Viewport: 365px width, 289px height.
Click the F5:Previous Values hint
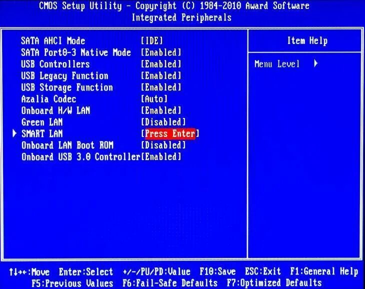pos(72,283)
